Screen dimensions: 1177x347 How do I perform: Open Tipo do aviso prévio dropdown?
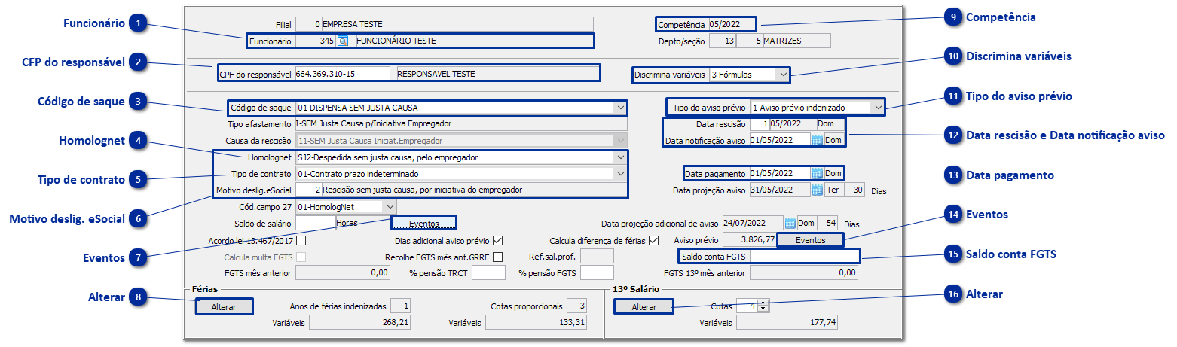point(877,108)
